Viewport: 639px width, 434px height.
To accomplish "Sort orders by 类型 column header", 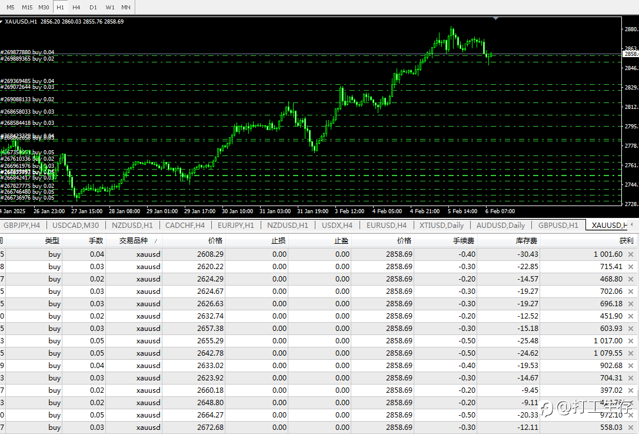I will [52, 241].
